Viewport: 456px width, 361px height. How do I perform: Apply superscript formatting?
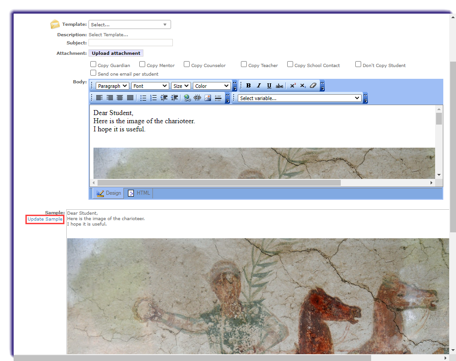pos(293,85)
